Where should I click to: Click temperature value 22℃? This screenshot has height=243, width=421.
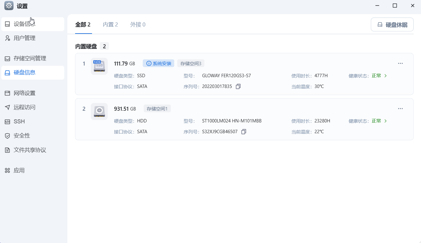319,132
